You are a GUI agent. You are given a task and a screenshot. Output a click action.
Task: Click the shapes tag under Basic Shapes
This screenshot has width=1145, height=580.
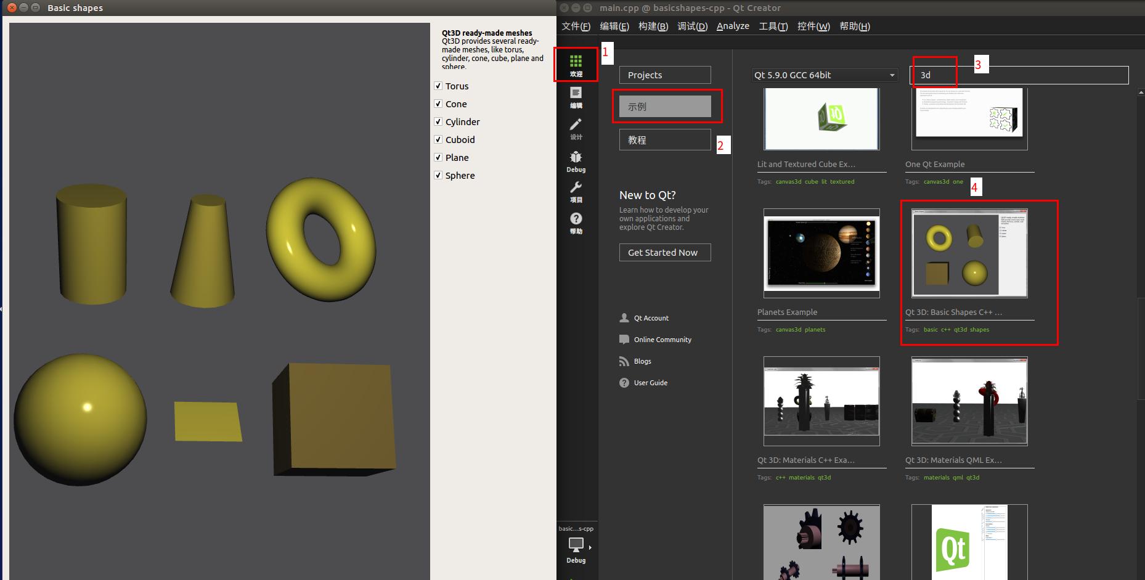pos(979,330)
